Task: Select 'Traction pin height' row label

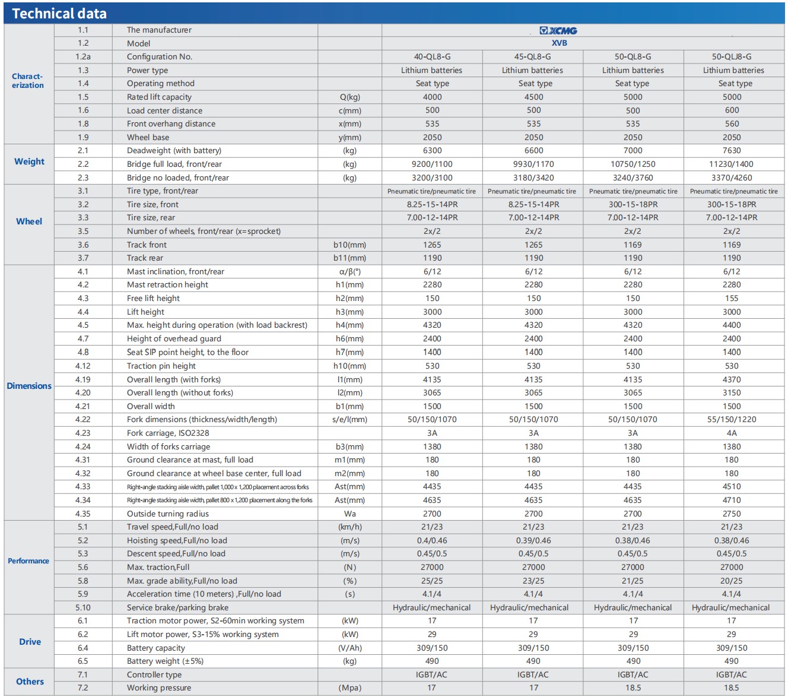Action: point(161,366)
